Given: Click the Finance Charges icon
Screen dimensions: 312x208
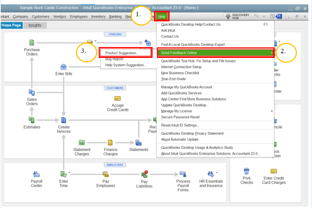Looking at the screenshot, I should (x=110, y=143).
